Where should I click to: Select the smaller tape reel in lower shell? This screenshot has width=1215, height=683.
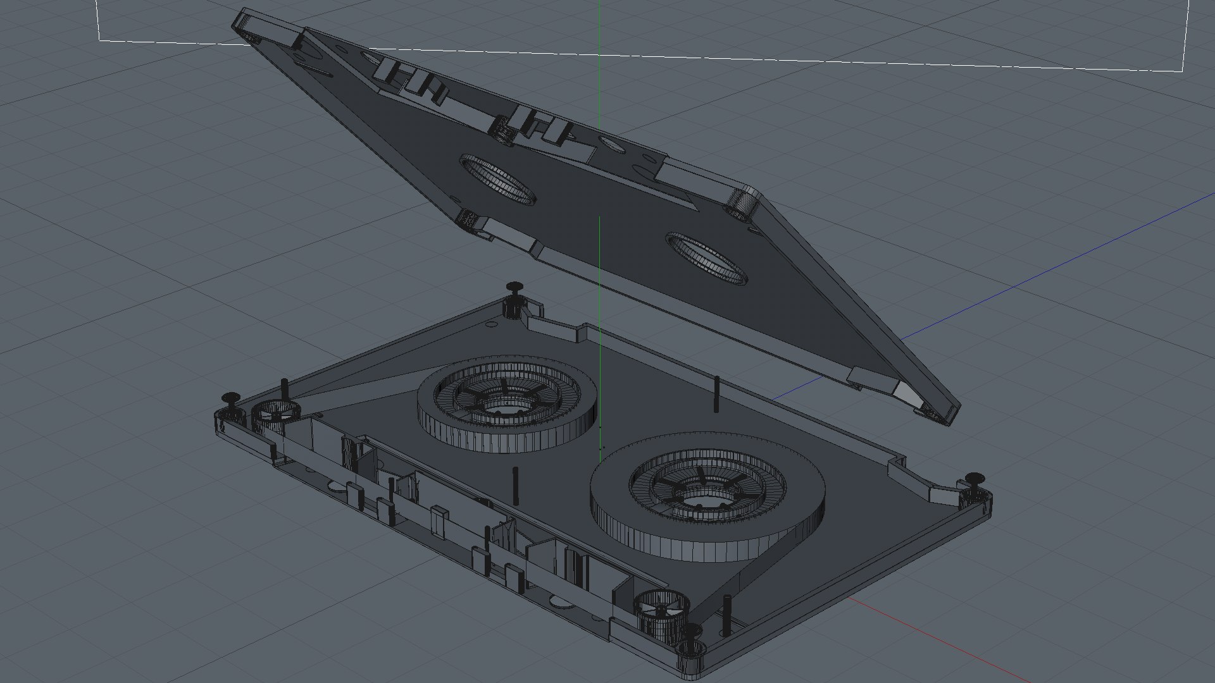point(506,404)
